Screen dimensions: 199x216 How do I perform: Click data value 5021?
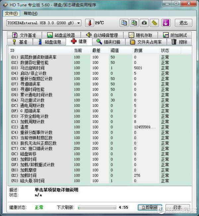(x=138, y=68)
